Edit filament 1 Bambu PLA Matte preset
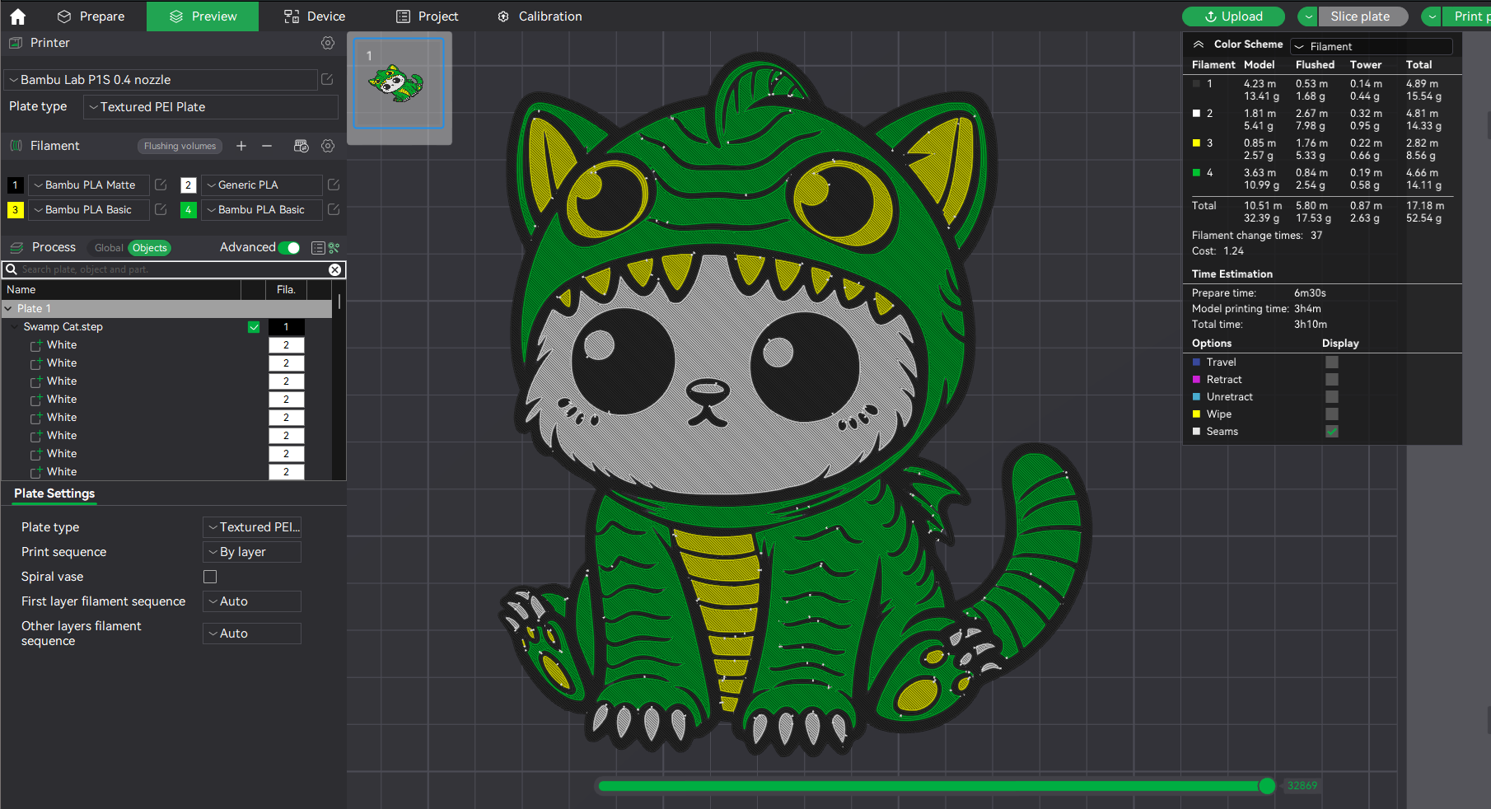This screenshot has width=1491, height=809. [x=161, y=185]
